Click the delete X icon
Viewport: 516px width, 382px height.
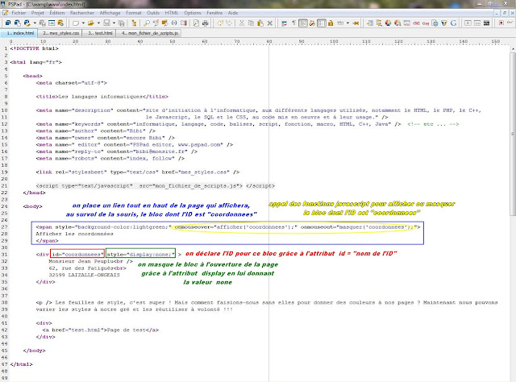(270, 23)
